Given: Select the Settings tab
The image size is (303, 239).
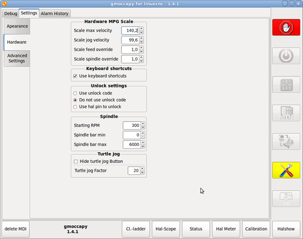Looking at the screenshot, I should pos(29,13).
